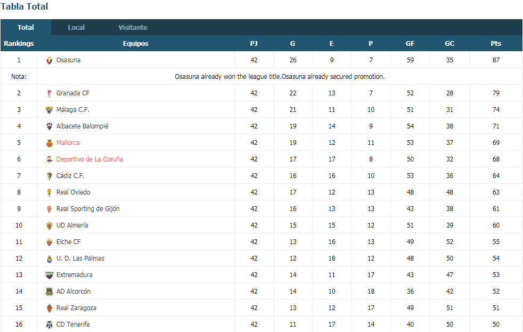Open the Extremadura team link
This screenshot has height=332, width=523.
pos(75,274)
